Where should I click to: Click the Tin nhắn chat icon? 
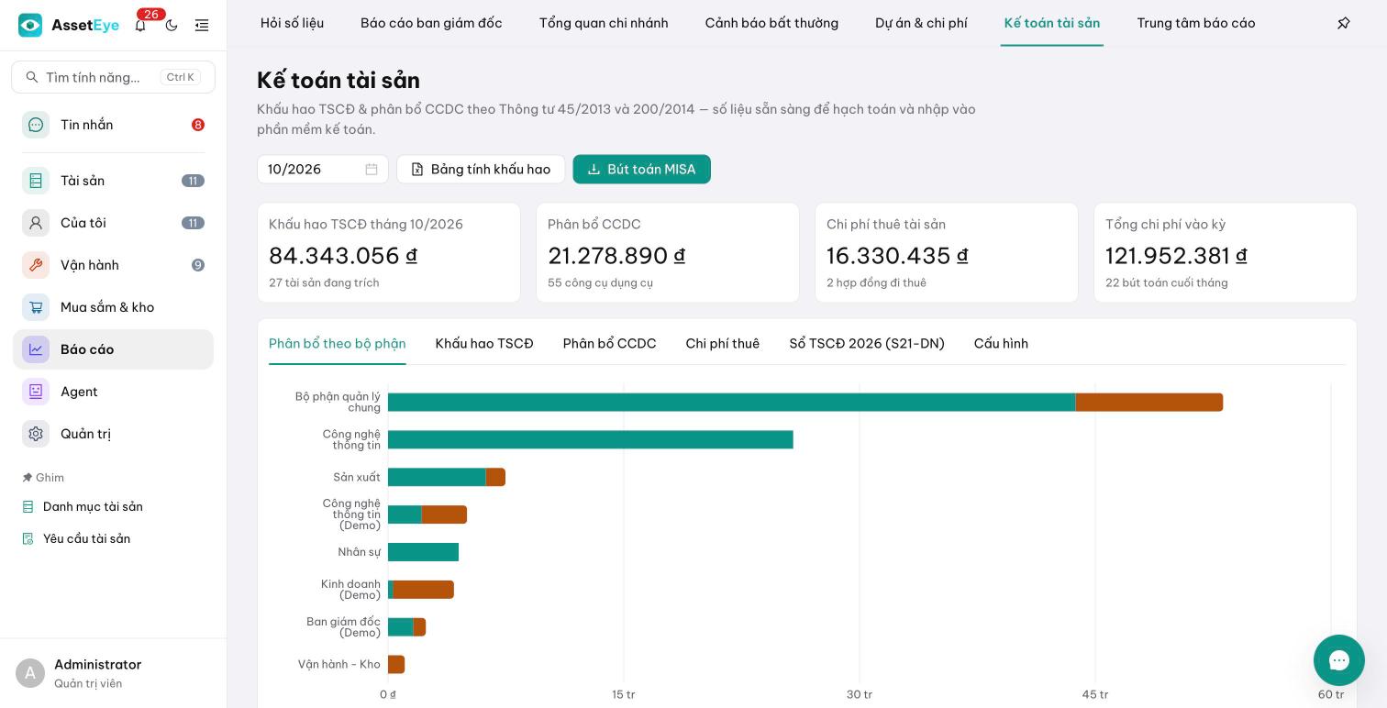(x=36, y=125)
